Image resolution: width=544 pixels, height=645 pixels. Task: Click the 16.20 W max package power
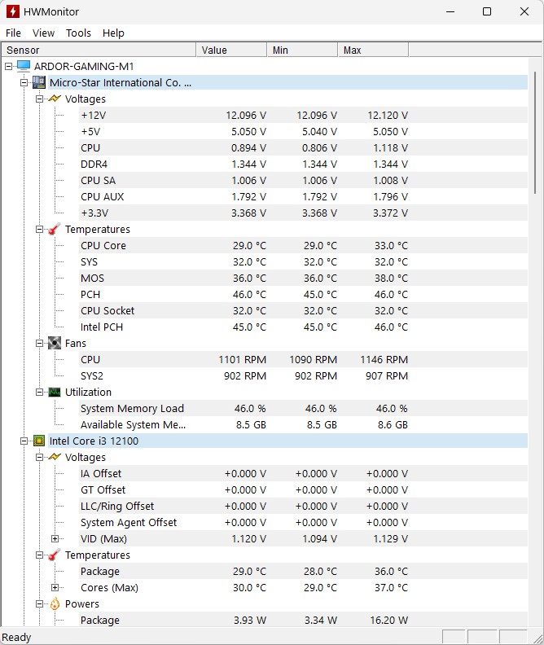389,621
